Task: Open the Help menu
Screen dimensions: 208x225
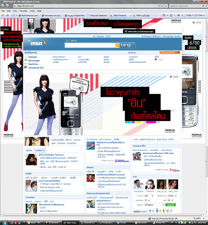Action: click(x=39, y=11)
